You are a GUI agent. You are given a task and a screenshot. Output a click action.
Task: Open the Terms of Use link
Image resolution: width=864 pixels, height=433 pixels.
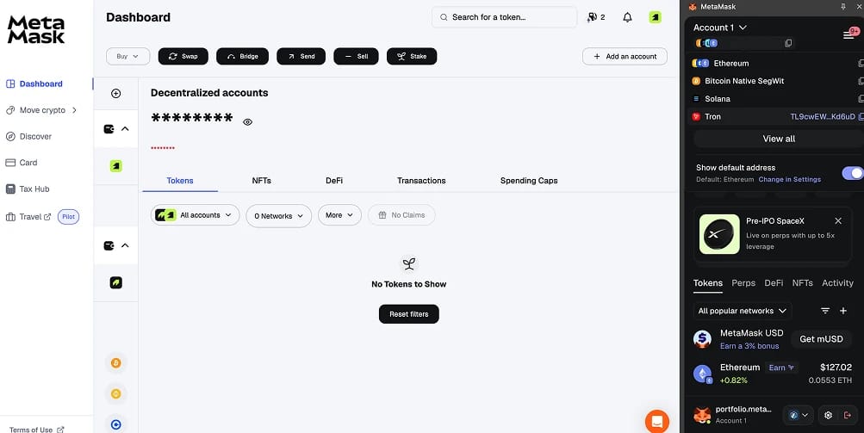(36, 430)
